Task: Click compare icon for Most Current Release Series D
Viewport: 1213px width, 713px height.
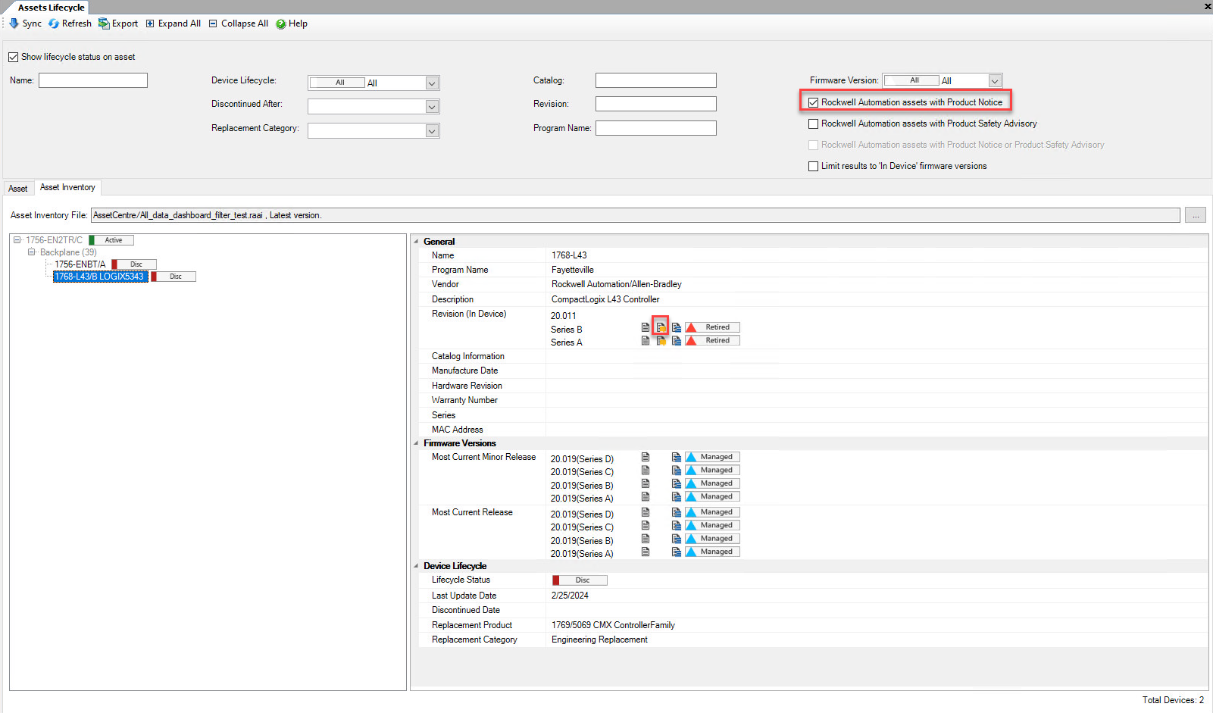Action: (677, 512)
